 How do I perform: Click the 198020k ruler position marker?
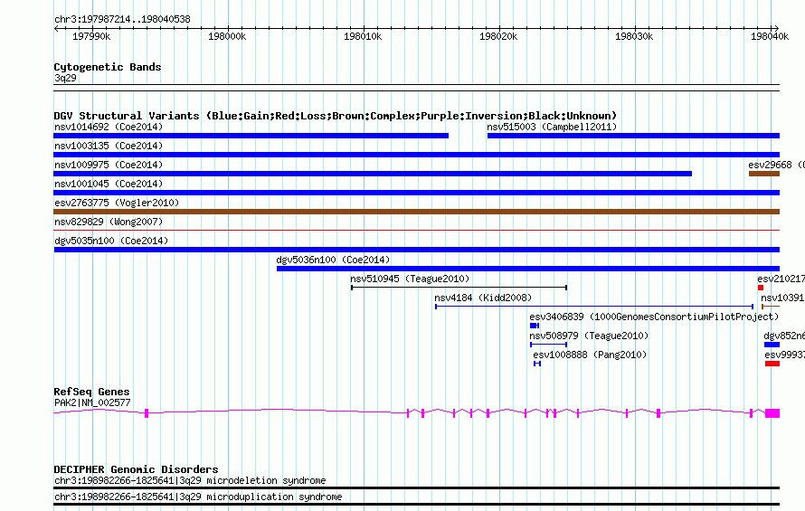tap(498, 36)
